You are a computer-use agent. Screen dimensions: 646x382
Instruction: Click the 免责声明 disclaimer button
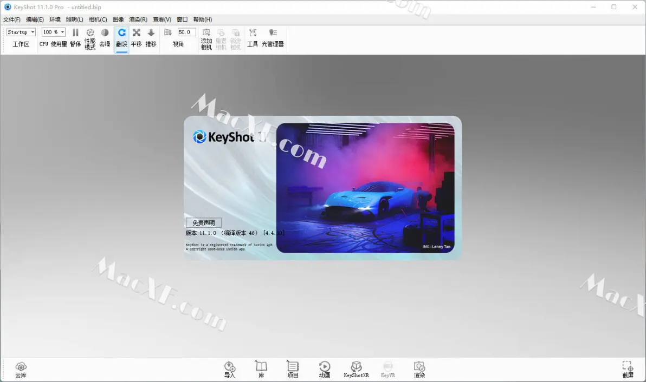click(x=204, y=222)
